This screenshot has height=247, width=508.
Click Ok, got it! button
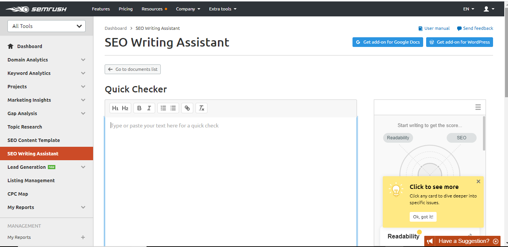tap(423, 217)
